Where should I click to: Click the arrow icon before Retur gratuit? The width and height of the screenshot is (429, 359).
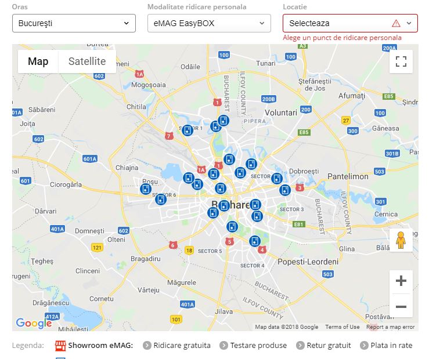[300, 346]
